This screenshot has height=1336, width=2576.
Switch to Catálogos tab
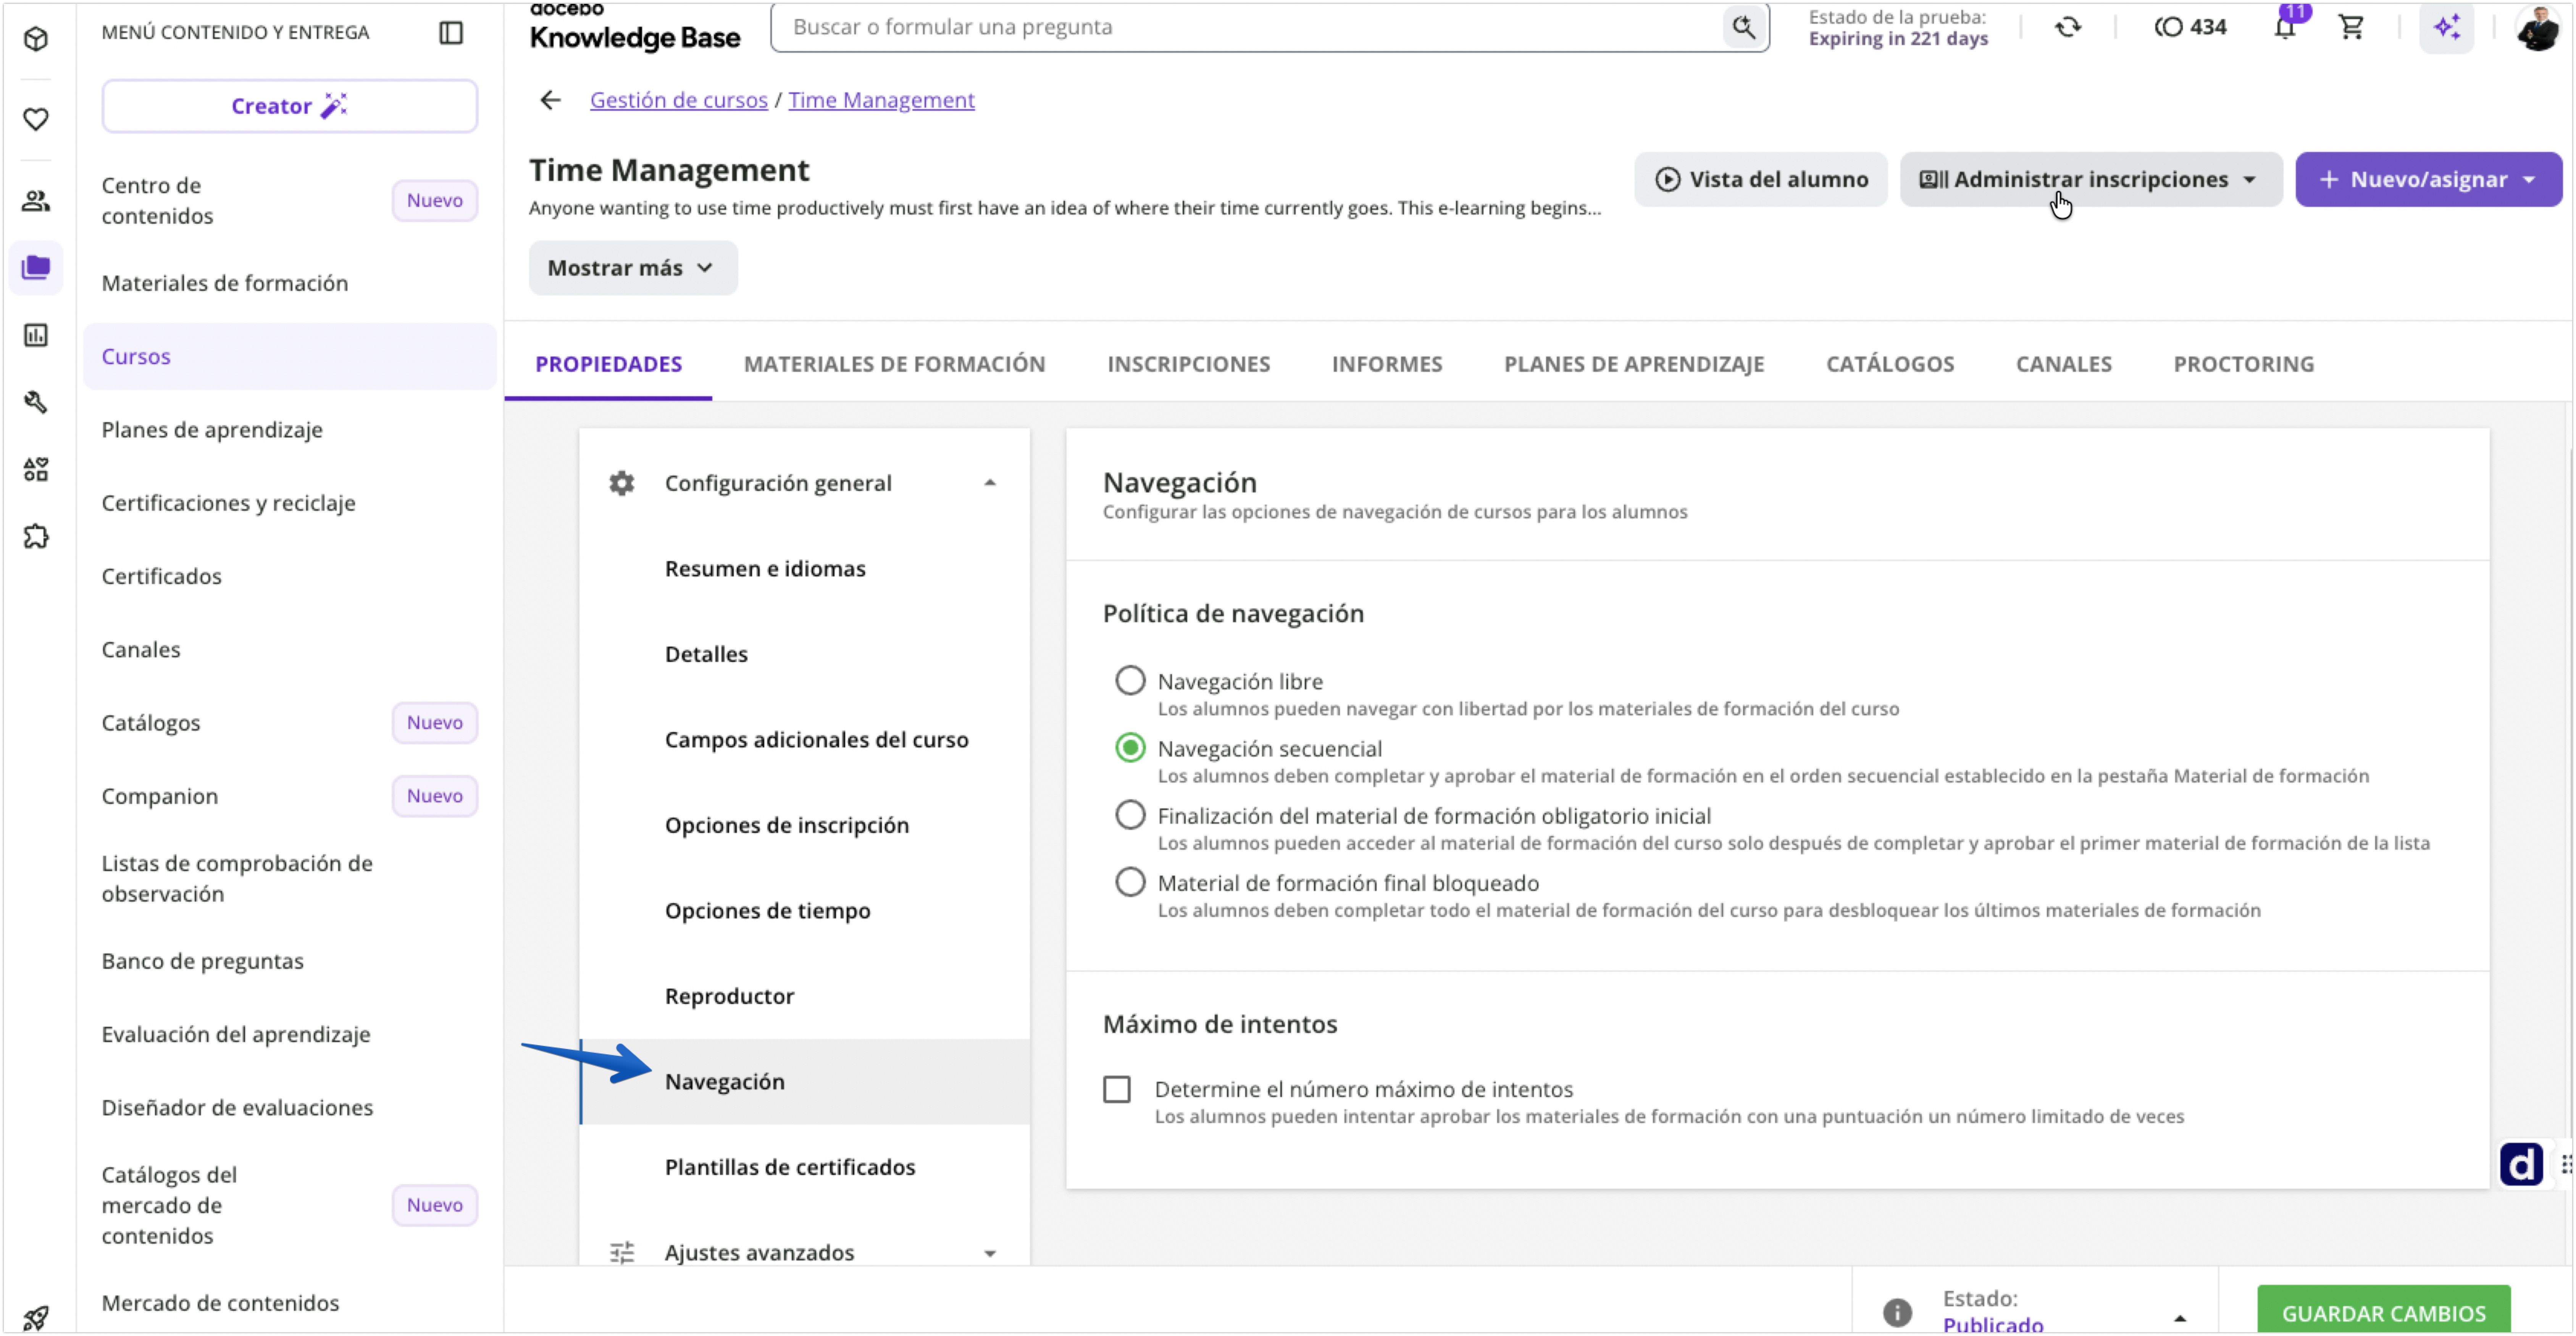(1890, 364)
